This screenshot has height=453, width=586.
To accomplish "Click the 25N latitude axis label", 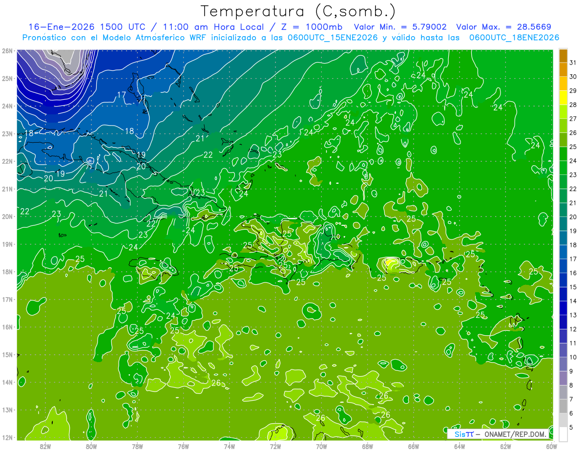I will pyautogui.click(x=7, y=78).
